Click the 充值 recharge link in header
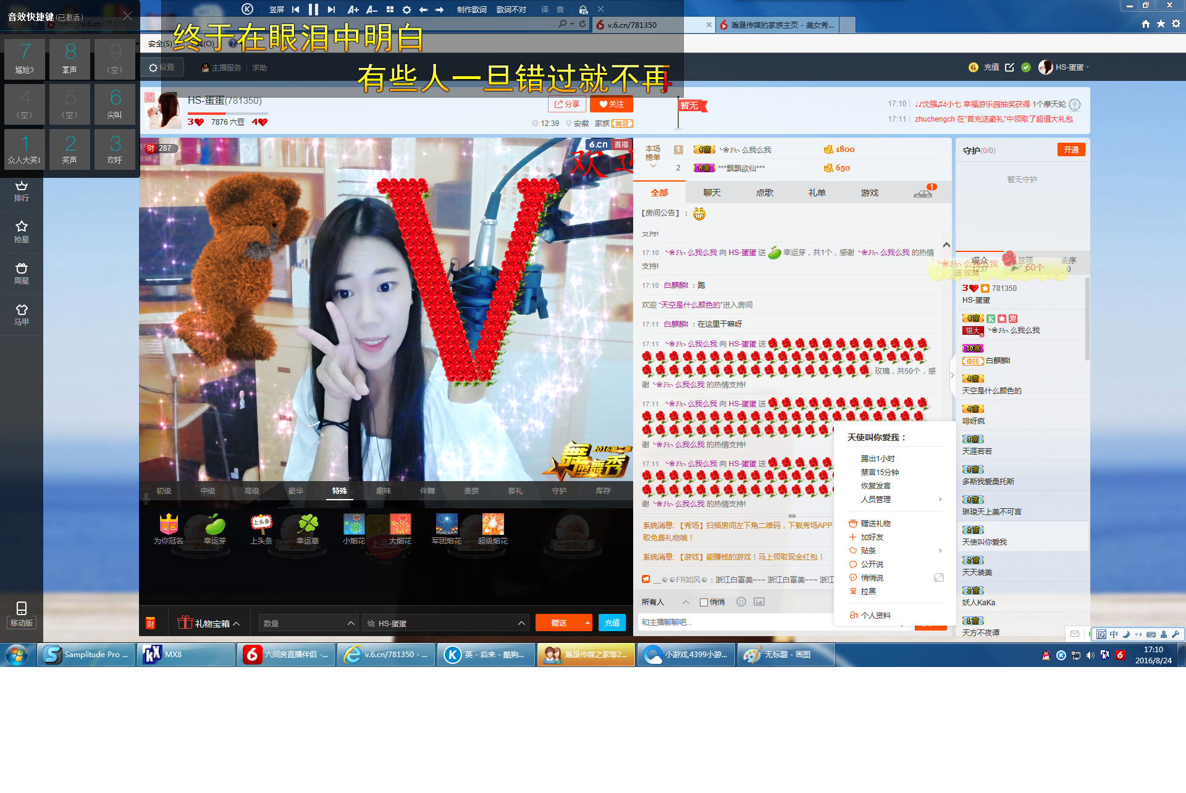 [991, 67]
